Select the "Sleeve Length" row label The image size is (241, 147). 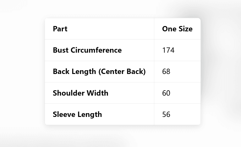point(77,114)
